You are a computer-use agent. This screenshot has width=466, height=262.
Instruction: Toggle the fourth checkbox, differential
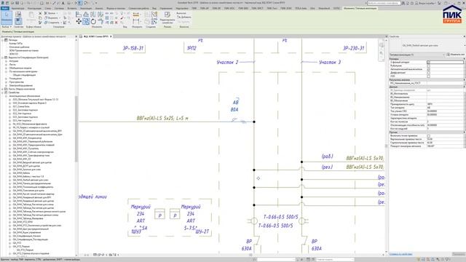428,73
